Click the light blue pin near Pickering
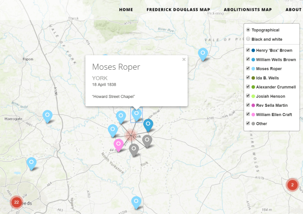 click(203, 54)
